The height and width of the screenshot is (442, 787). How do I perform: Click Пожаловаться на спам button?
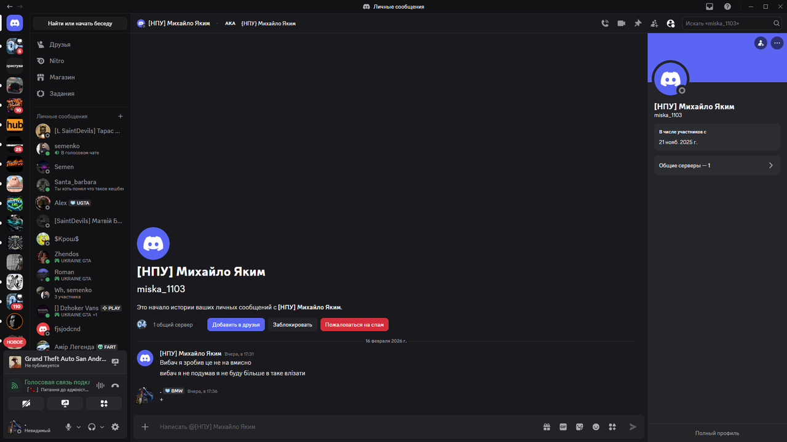(x=354, y=324)
